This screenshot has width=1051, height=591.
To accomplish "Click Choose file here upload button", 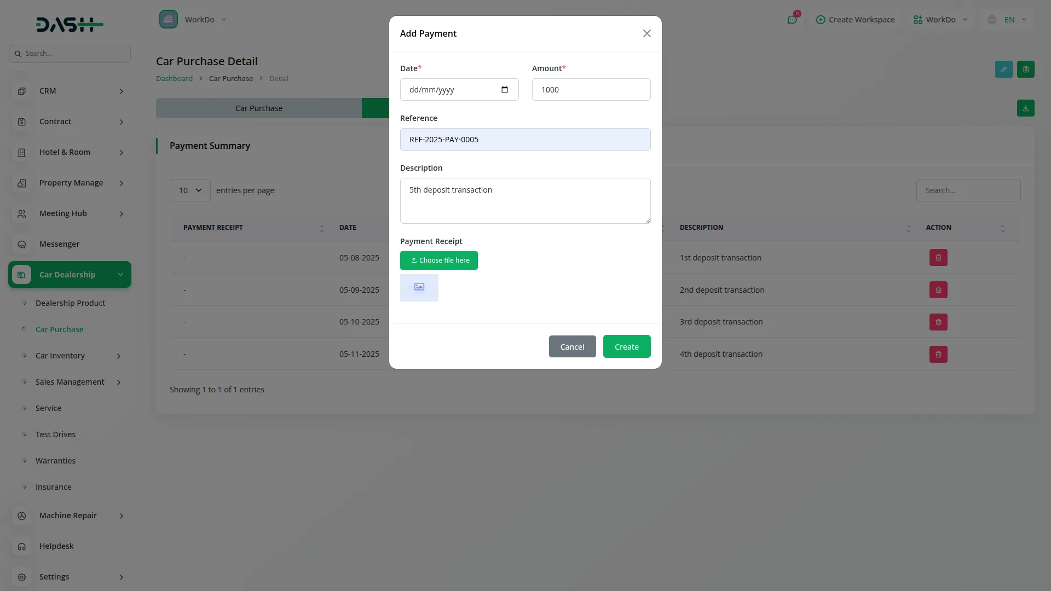I will pos(438,260).
